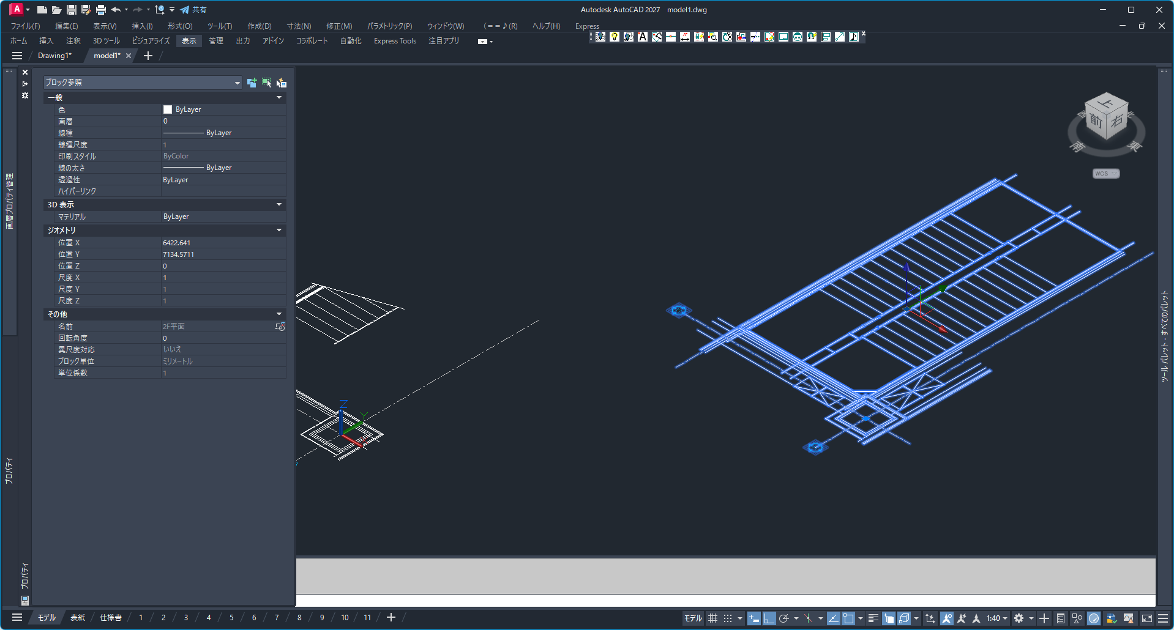Open the ファイル(F) menu
The image size is (1174, 630).
(x=25, y=26)
